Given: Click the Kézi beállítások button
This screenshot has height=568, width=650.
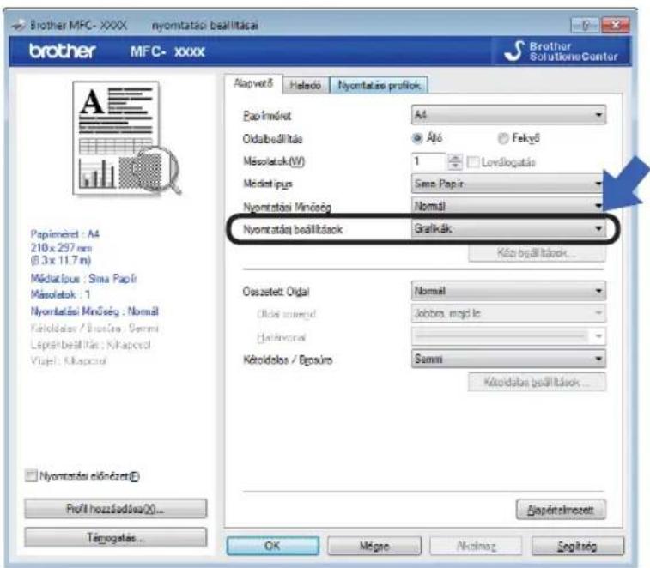Looking at the screenshot, I should pyautogui.click(x=537, y=253).
